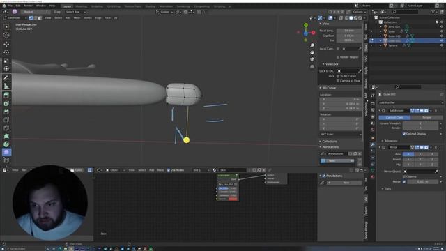Select the Catmull-Clark subdivision button
Screen dimensions: 446x251
[x=394, y=118]
